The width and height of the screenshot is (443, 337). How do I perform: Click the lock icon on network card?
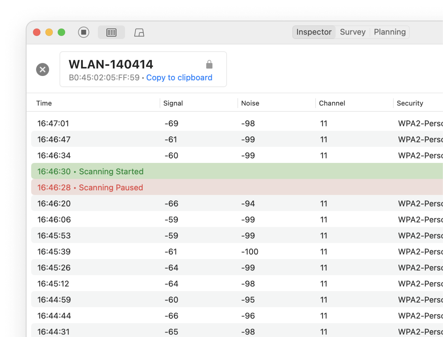(209, 64)
